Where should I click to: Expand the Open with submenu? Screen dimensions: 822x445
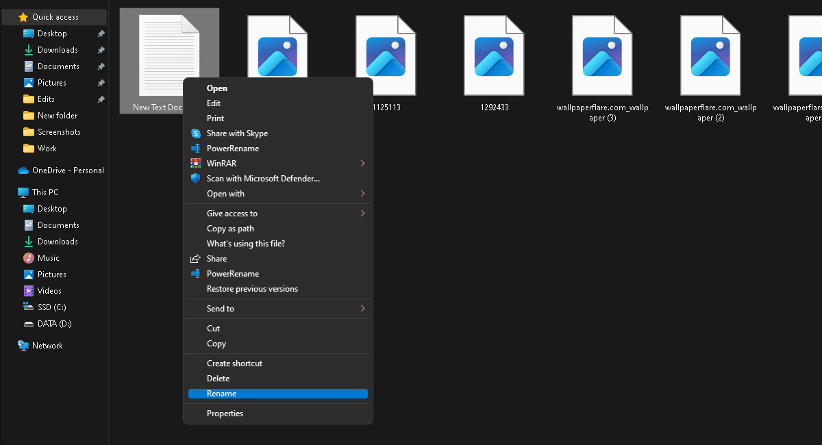[x=362, y=194]
